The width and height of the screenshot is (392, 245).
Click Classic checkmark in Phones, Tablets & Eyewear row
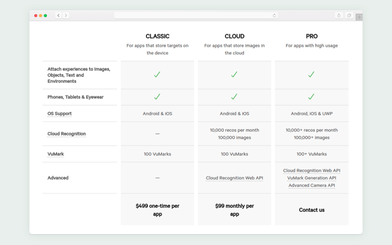pos(157,97)
